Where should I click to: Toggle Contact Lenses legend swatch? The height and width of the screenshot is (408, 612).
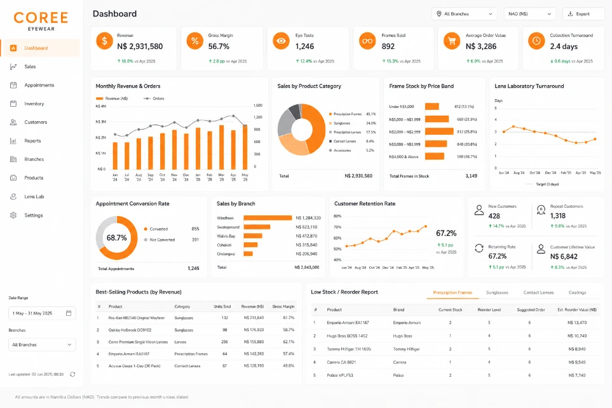tap(330, 141)
